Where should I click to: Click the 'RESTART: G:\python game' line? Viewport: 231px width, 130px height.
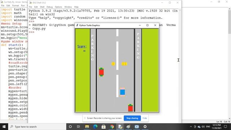click(52, 25)
